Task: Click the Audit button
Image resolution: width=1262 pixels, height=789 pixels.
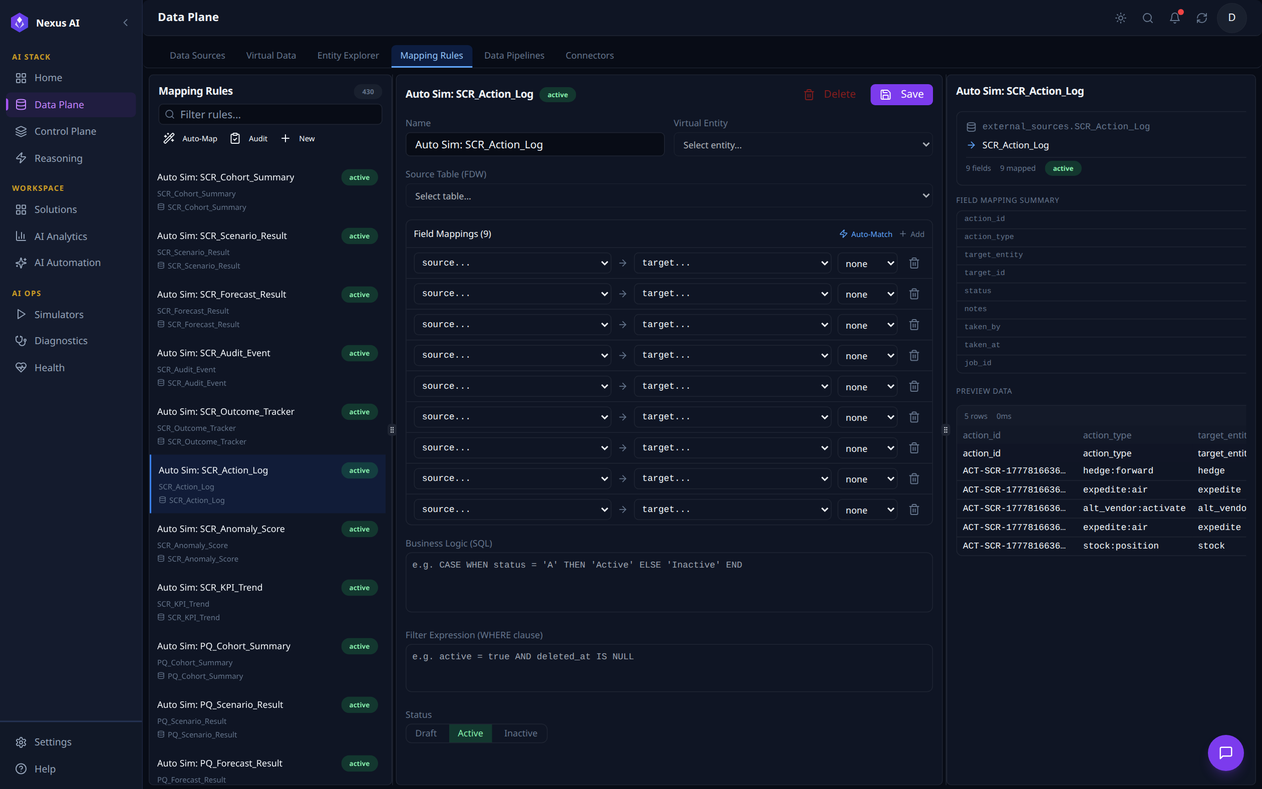Action: pos(249,138)
